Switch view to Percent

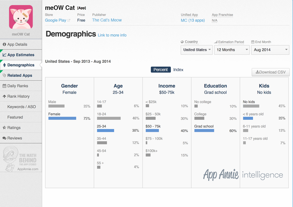(x=160, y=70)
